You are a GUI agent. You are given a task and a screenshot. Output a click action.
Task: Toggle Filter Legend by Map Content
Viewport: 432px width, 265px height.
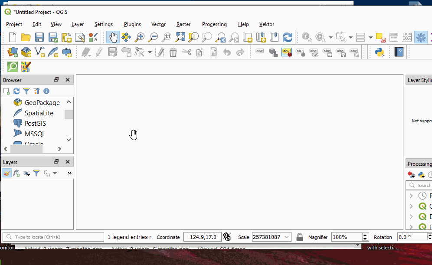[36, 173]
